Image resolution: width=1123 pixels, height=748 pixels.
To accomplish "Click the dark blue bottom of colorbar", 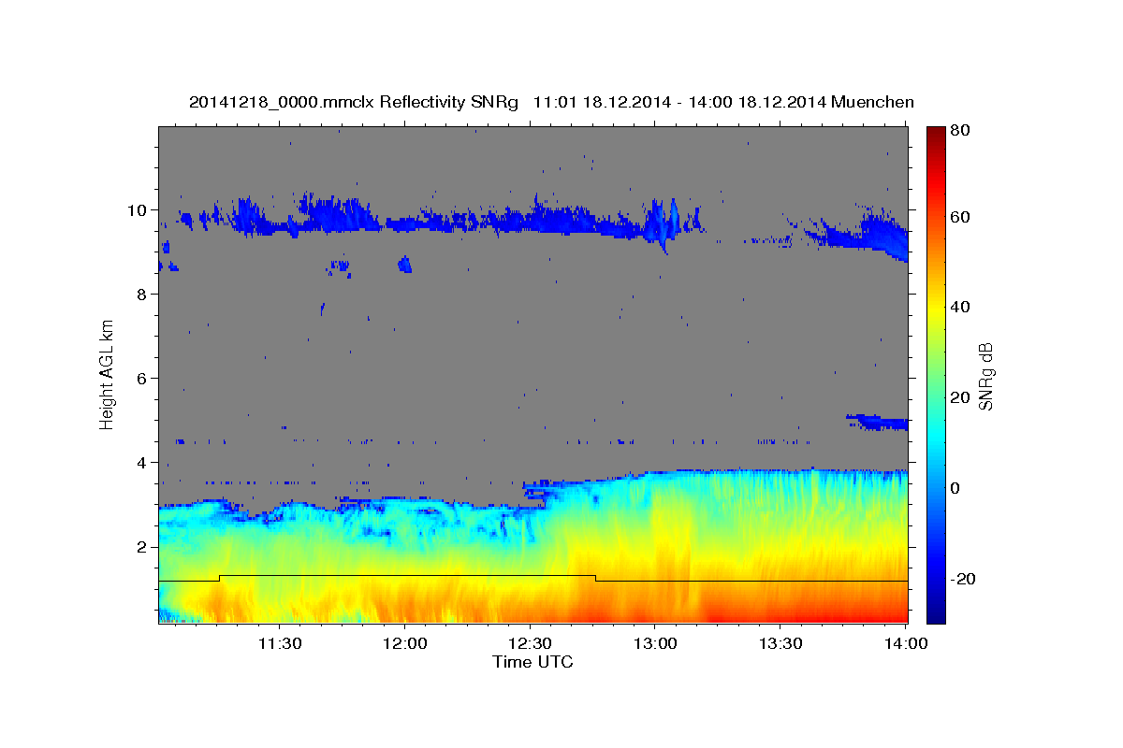I will 935,612.
